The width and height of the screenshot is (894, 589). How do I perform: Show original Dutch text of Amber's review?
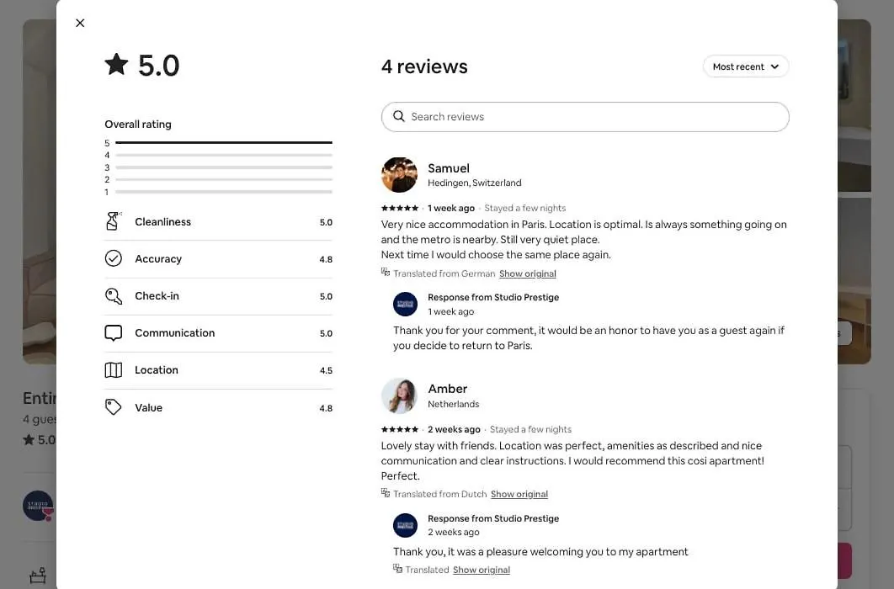click(x=519, y=494)
